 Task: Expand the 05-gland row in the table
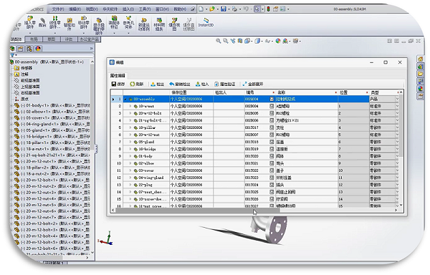click(130, 142)
